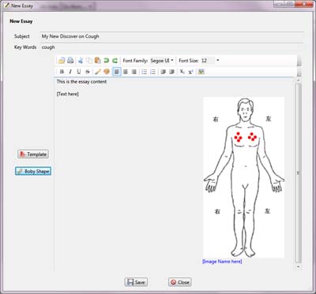Increase paragraph indent

point(171,72)
